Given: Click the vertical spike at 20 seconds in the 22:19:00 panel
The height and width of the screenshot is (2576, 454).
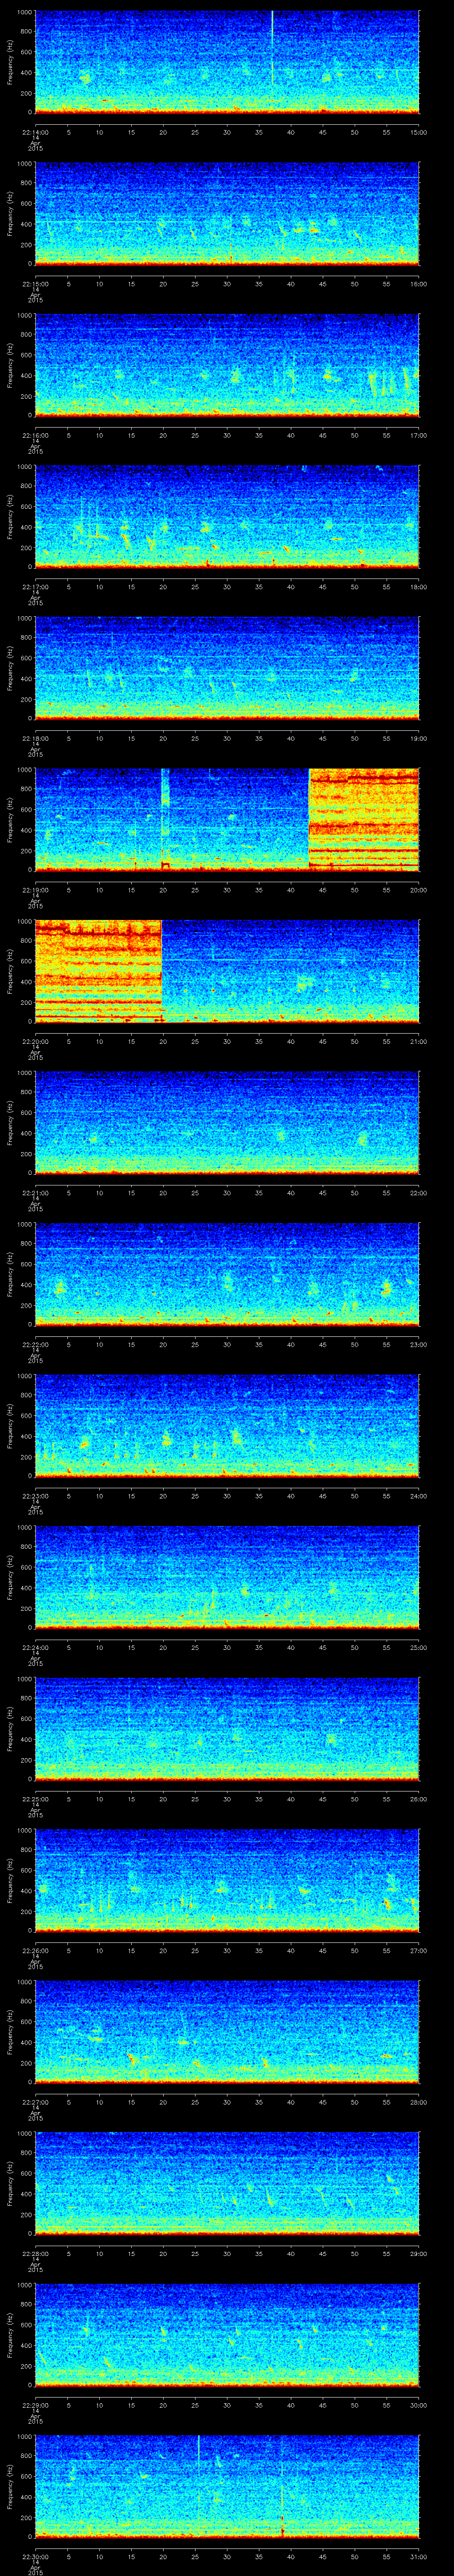Looking at the screenshot, I should click(166, 820).
